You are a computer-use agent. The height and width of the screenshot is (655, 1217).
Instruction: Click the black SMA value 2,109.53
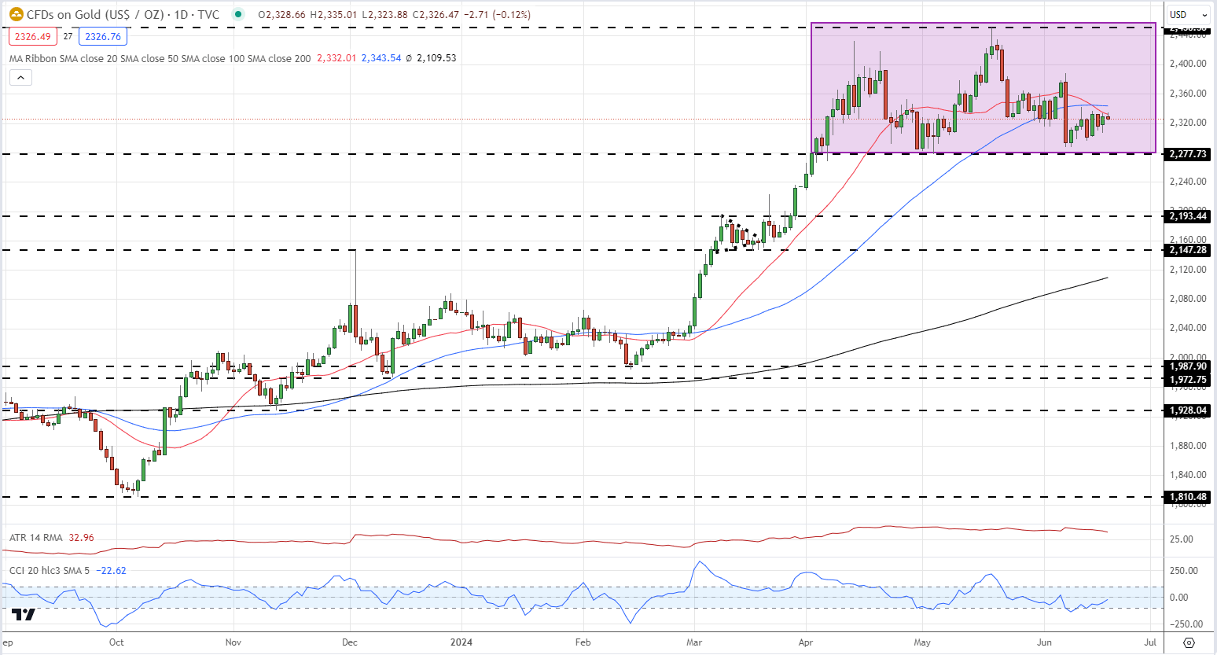[436, 58]
